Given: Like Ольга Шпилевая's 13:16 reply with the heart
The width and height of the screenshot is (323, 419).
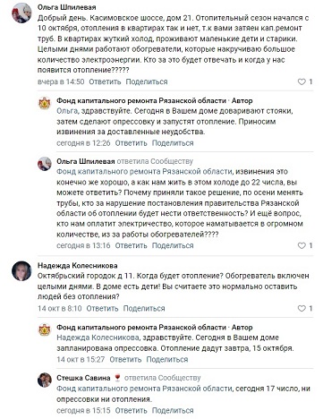Looking at the screenshot, I should point(302,245).
